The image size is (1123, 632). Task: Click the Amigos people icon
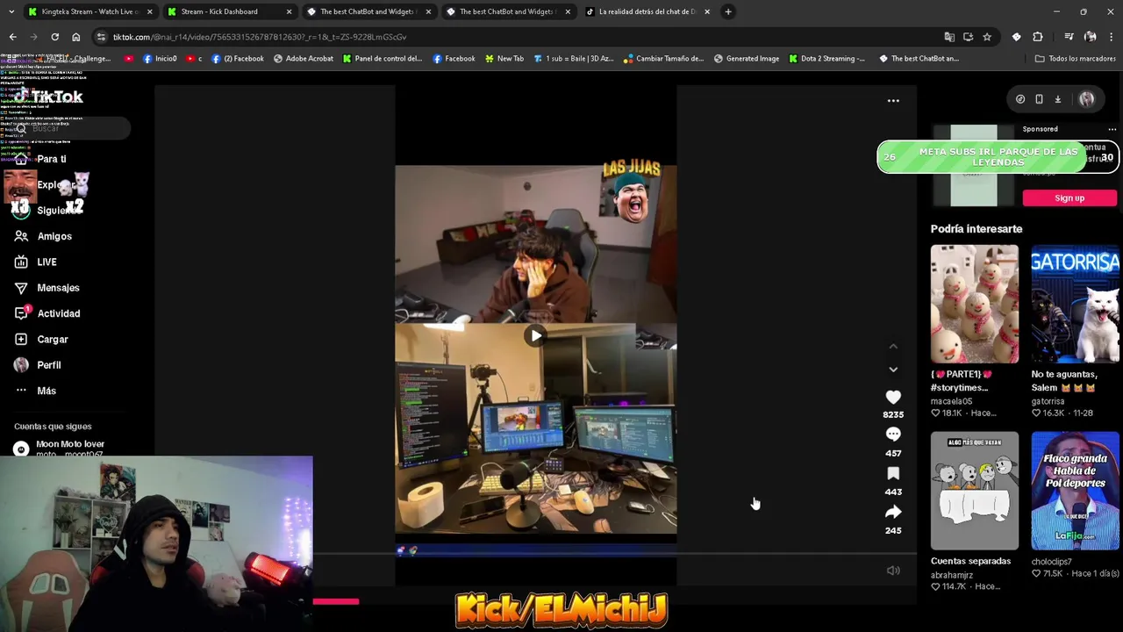21,236
